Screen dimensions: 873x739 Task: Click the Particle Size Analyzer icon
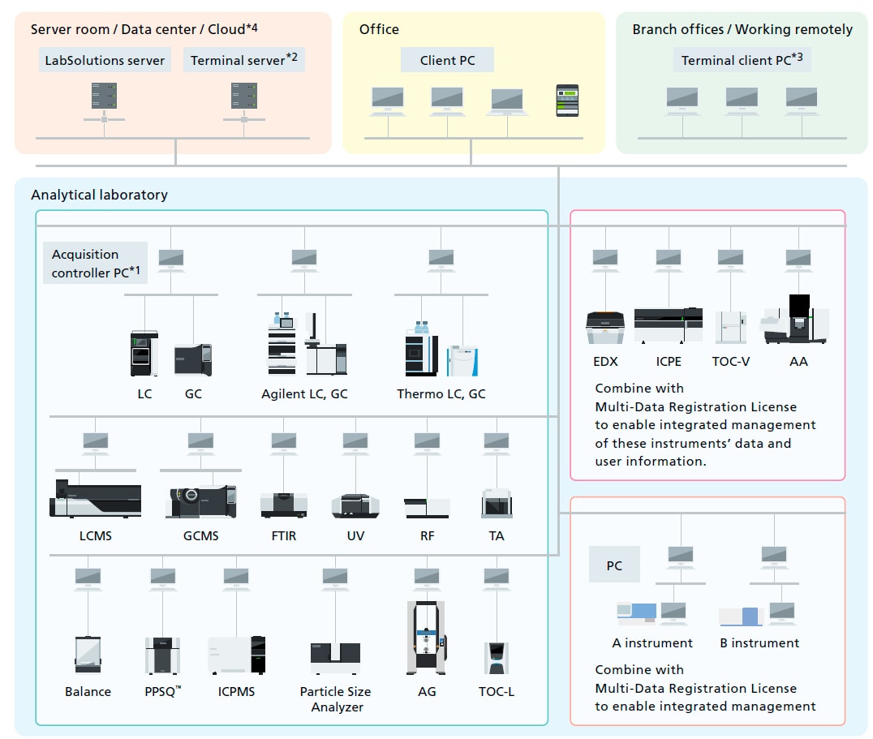coord(335,659)
